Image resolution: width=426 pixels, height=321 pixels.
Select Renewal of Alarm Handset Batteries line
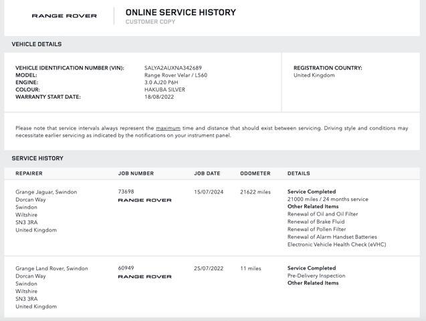[x=332, y=237]
